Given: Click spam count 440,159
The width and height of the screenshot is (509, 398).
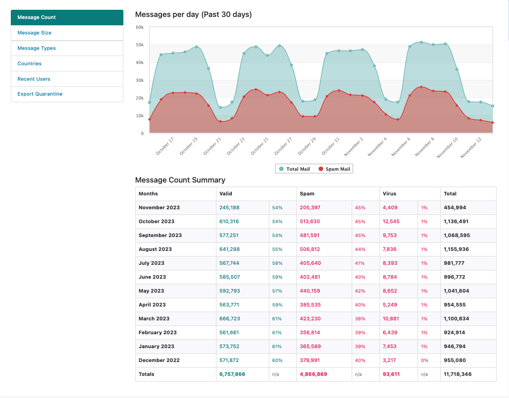Looking at the screenshot, I should click(310, 291).
